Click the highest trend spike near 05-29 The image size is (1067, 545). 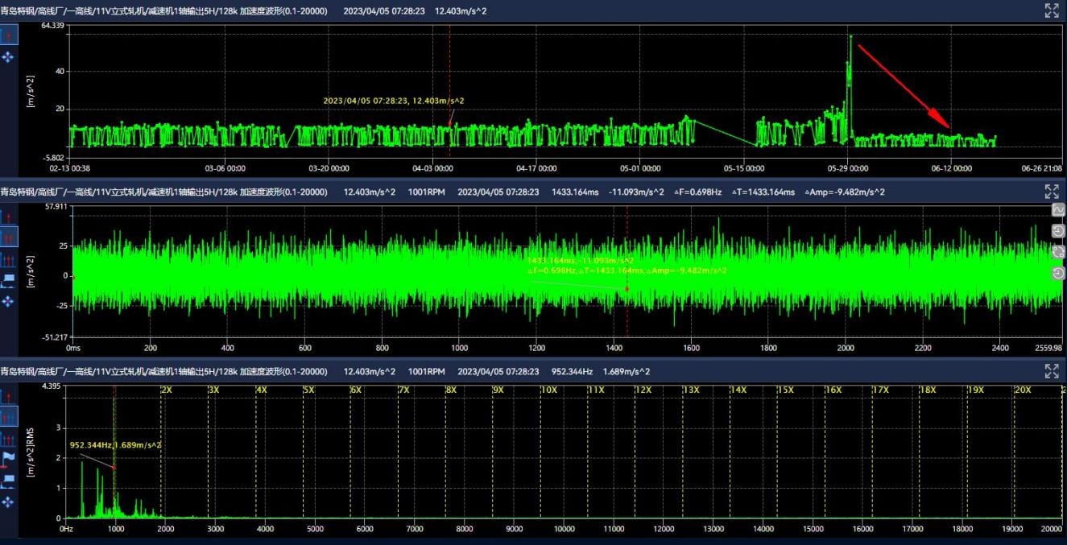coord(850,37)
